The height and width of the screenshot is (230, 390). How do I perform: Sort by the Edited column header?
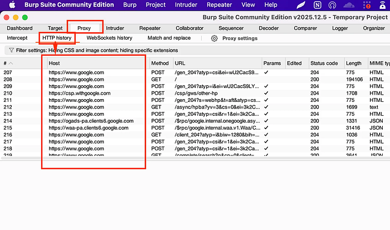click(x=297, y=63)
